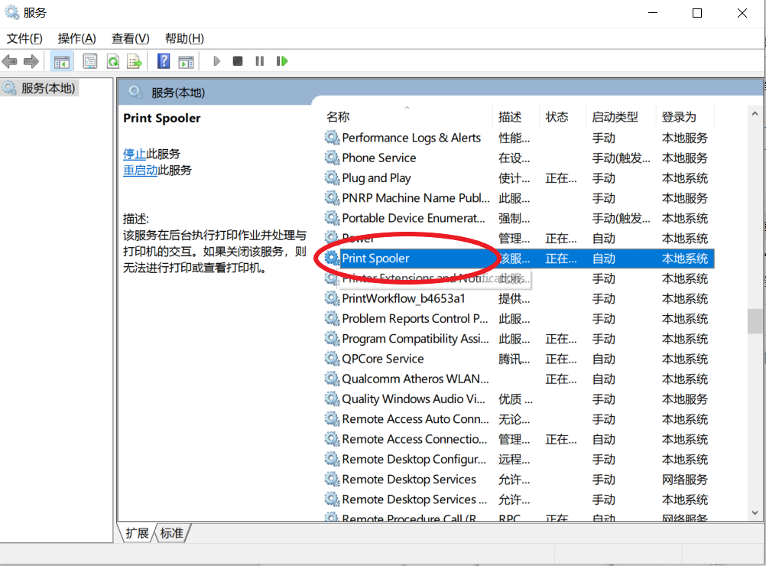Open the Properties toolbar icon
The image size is (766, 566).
coord(90,61)
